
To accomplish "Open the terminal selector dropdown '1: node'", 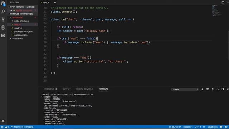I will 185,89.
